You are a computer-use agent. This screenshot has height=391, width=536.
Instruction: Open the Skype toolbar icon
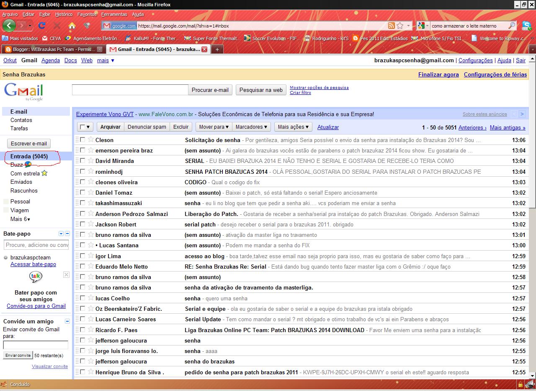tap(526, 25)
